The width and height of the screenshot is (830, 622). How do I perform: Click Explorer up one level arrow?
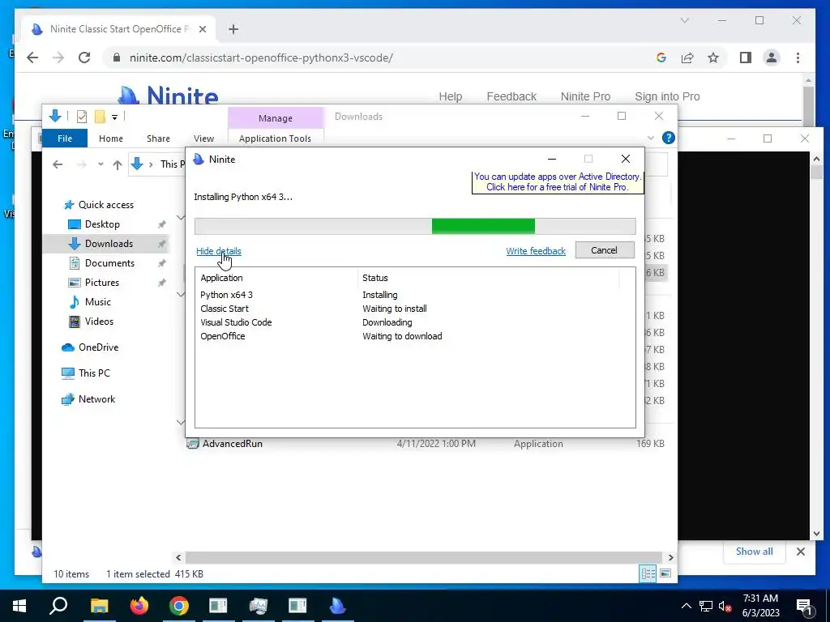(x=118, y=164)
